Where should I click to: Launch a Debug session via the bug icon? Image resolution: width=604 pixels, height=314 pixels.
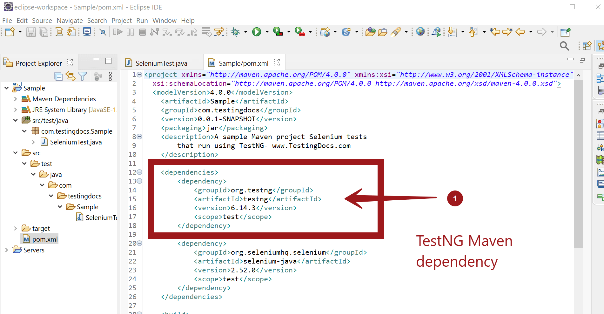pos(235,32)
